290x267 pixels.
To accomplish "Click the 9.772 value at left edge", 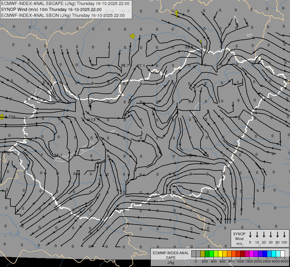I will tap(10, 117).
